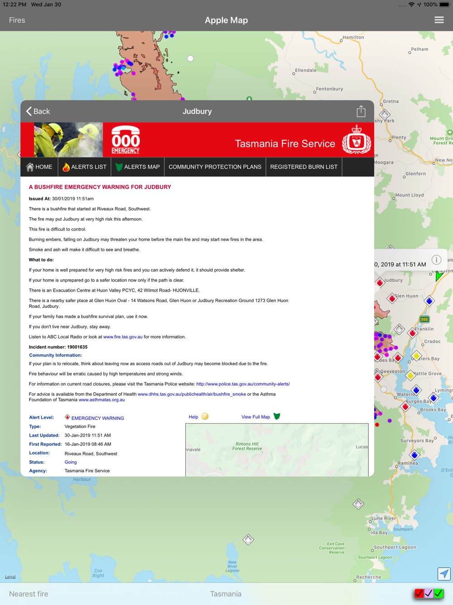
Task: Open the ALERTS MAP tab
Action: click(x=138, y=167)
